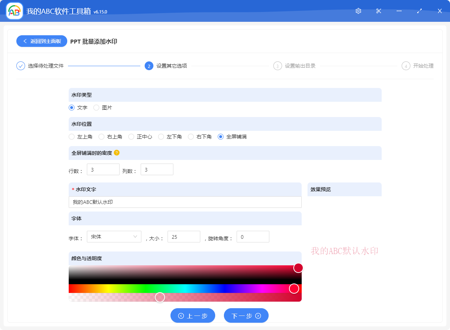The height and width of the screenshot is (330, 450).
Task: Click the 颜色与透明度 header
Action: [x=185, y=258]
